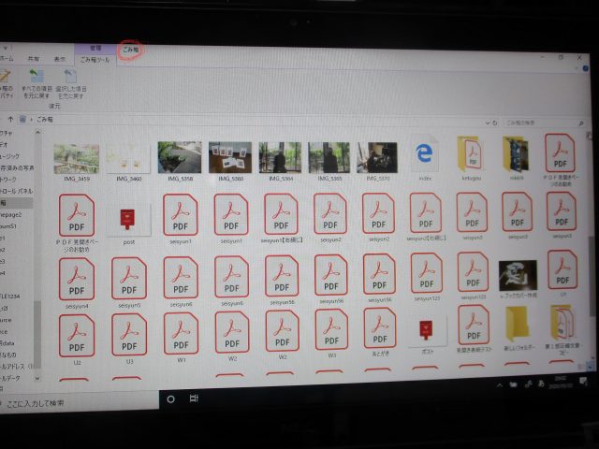Select hepage2 in the navigation pane

point(11,214)
